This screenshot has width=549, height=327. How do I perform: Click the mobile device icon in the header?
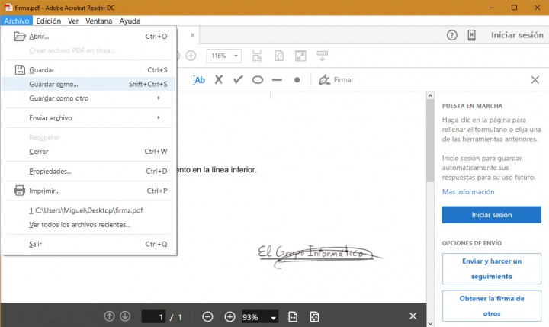pyautogui.click(x=472, y=35)
